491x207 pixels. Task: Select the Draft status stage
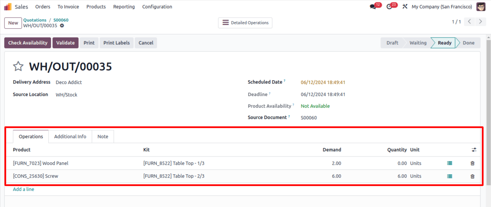click(392, 43)
